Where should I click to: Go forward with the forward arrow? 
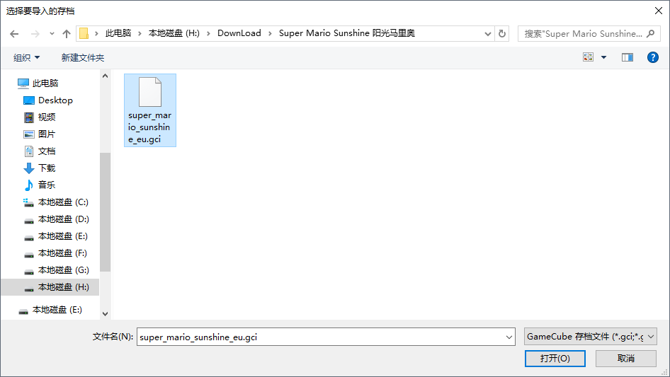pyautogui.click(x=35, y=34)
